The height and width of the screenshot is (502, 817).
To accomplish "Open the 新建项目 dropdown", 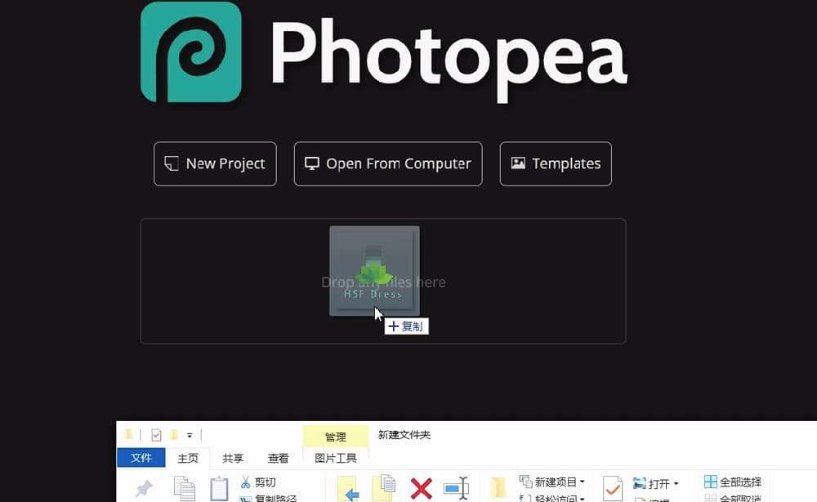I will (552, 482).
